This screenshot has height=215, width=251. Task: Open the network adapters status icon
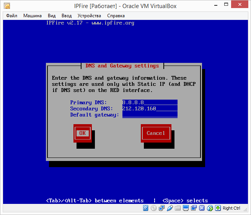pos(162,208)
